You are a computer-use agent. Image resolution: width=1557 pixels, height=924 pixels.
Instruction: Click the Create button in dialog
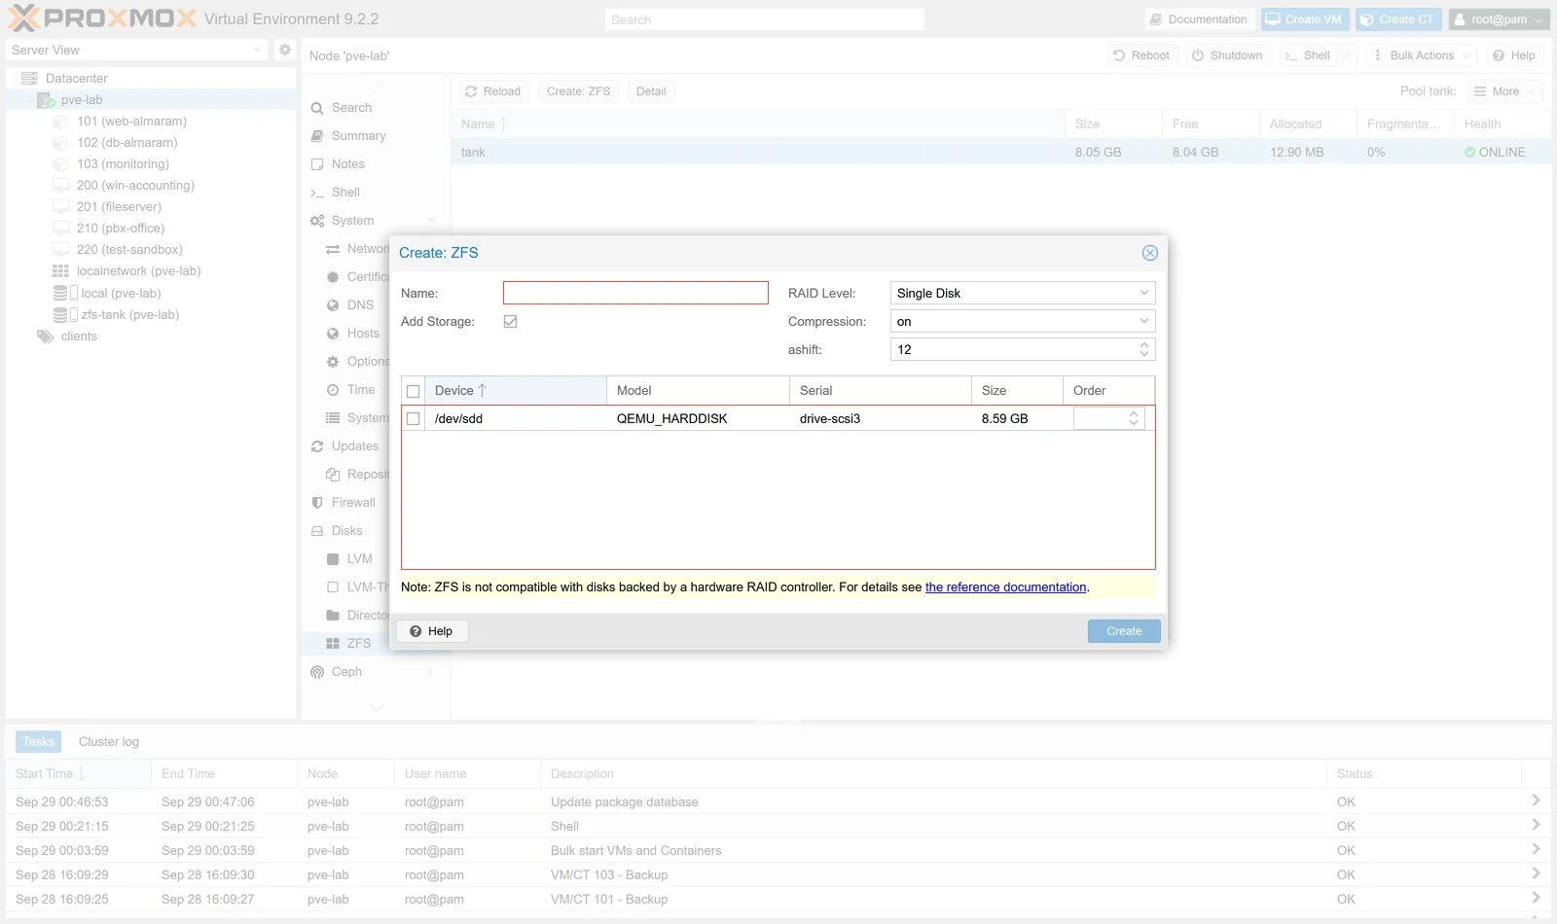click(x=1124, y=631)
